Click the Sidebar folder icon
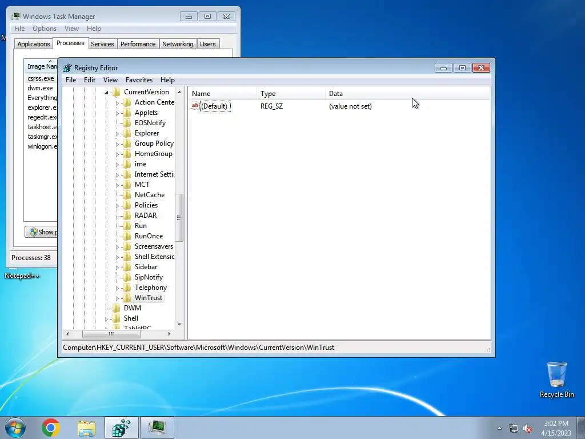The width and height of the screenshot is (585, 439). (x=127, y=267)
